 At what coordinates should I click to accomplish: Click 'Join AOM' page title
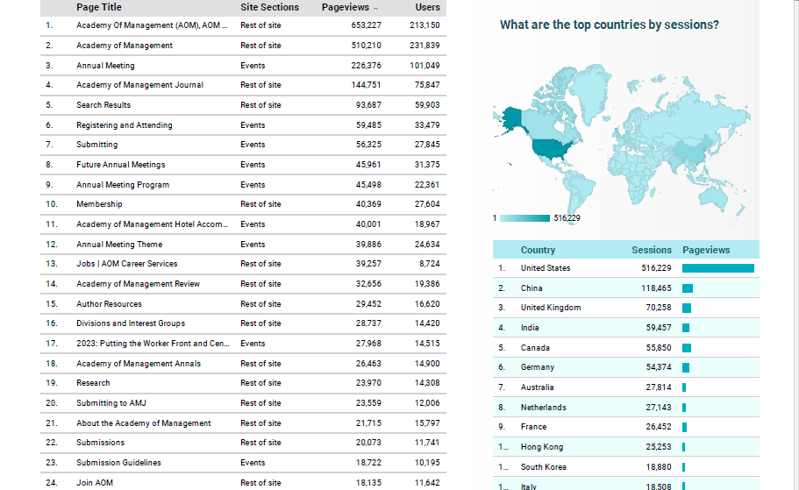coord(95,483)
